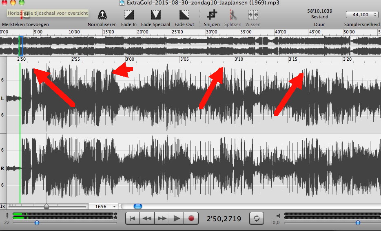Image resolution: width=381 pixels, height=231 pixels.
Task: Click the 3'00 mark on the time ruler
Action: click(x=130, y=59)
